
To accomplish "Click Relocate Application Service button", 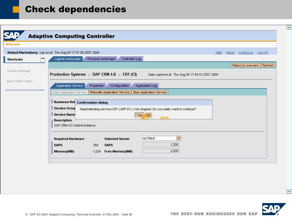I will coord(110,92).
